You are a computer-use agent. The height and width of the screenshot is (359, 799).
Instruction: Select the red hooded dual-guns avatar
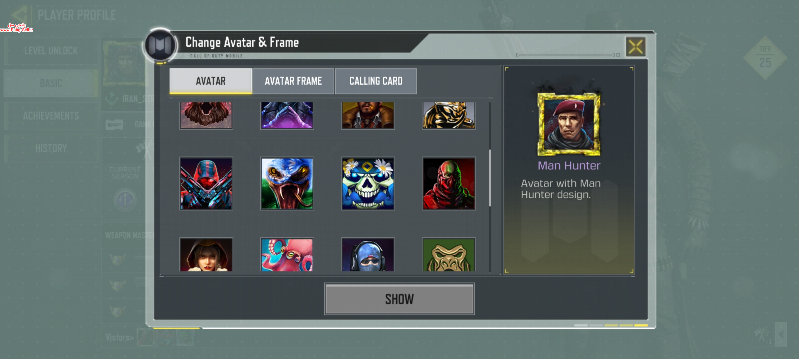(x=206, y=183)
